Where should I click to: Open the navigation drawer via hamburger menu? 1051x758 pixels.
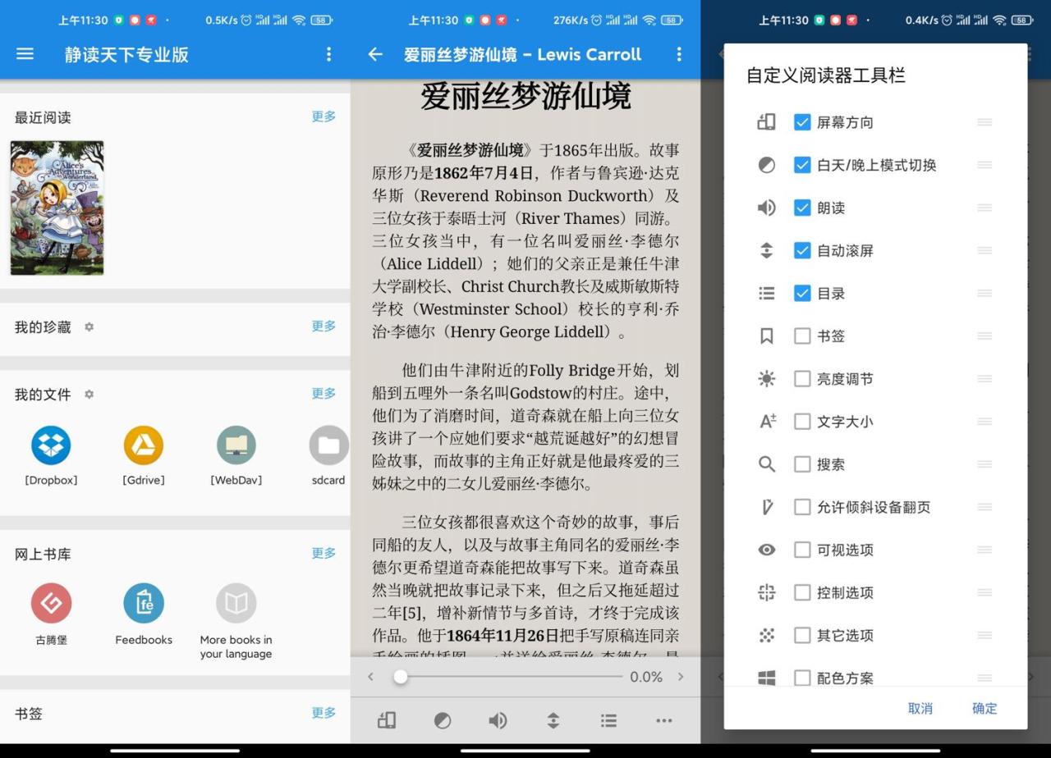[x=25, y=54]
